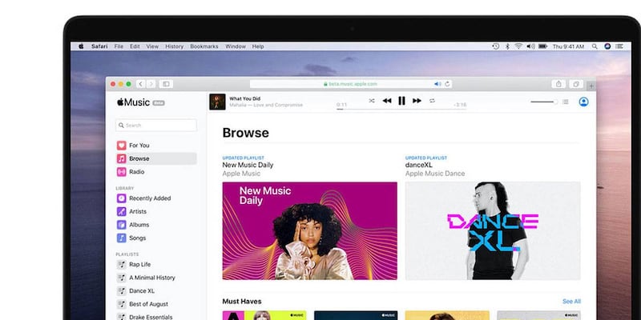Click the Safari back arrow
Image resolution: width=641 pixels, height=320 pixels.
(x=141, y=83)
